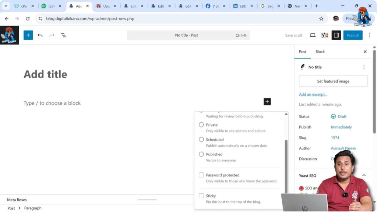Click the Post breadcrumb at bottom
The width and height of the screenshot is (377, 212).
pyautogui.click(x=11, y=208)
